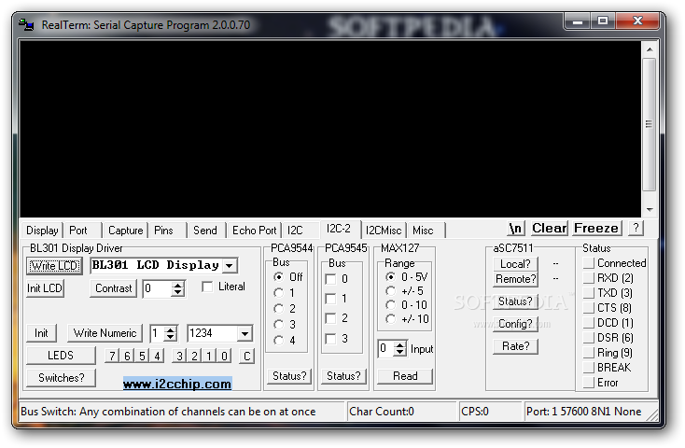Open the Echo Port tab
Viewport: 685px width, 448px height.
click(254, 231)
